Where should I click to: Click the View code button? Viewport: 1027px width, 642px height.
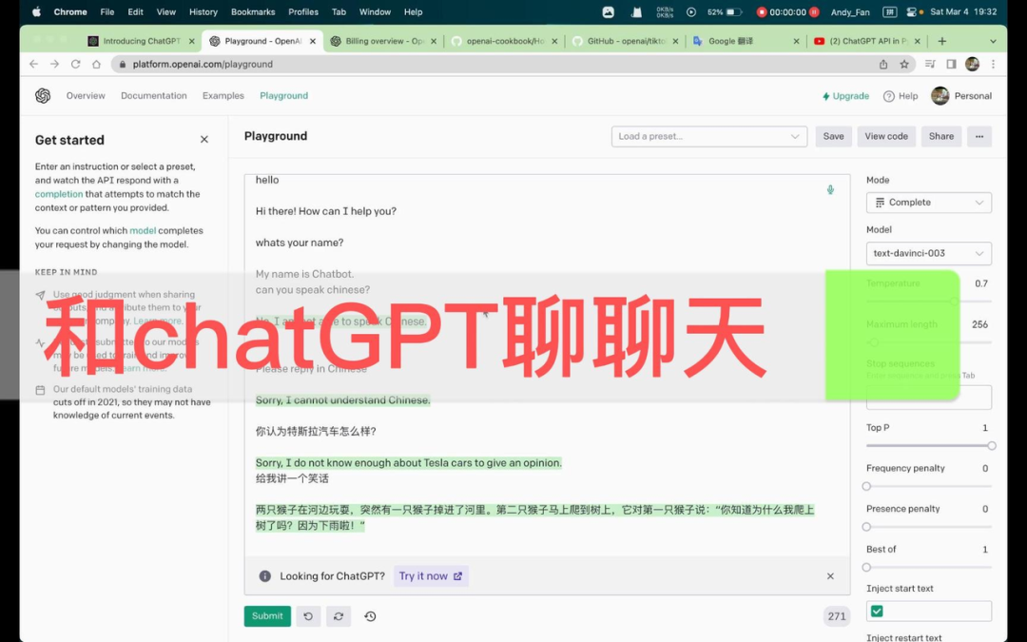click(x=885, y=136)
